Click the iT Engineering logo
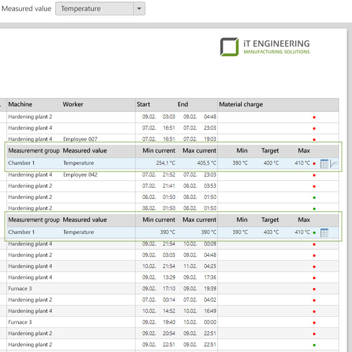This screenshot has height=352, width=352. tap(265, 47)
